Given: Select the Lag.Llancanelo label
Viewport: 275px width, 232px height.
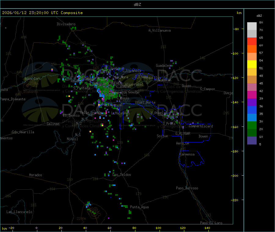Looking at the screenshot, I should click(19, 212).
